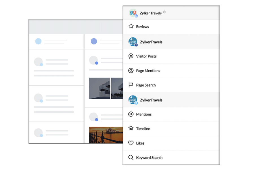Open the Twitter Mentions option
260x170 pixels.
click(x=171, y=114)
